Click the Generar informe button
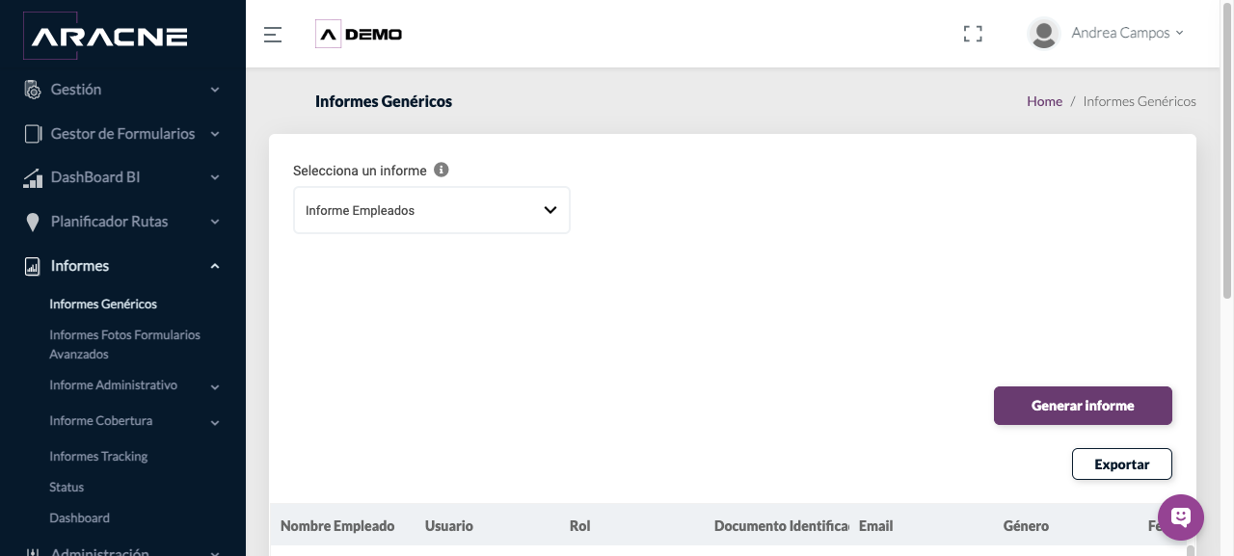The width and height of the screenshot is (1234, 556). [x=1083, y=406]
